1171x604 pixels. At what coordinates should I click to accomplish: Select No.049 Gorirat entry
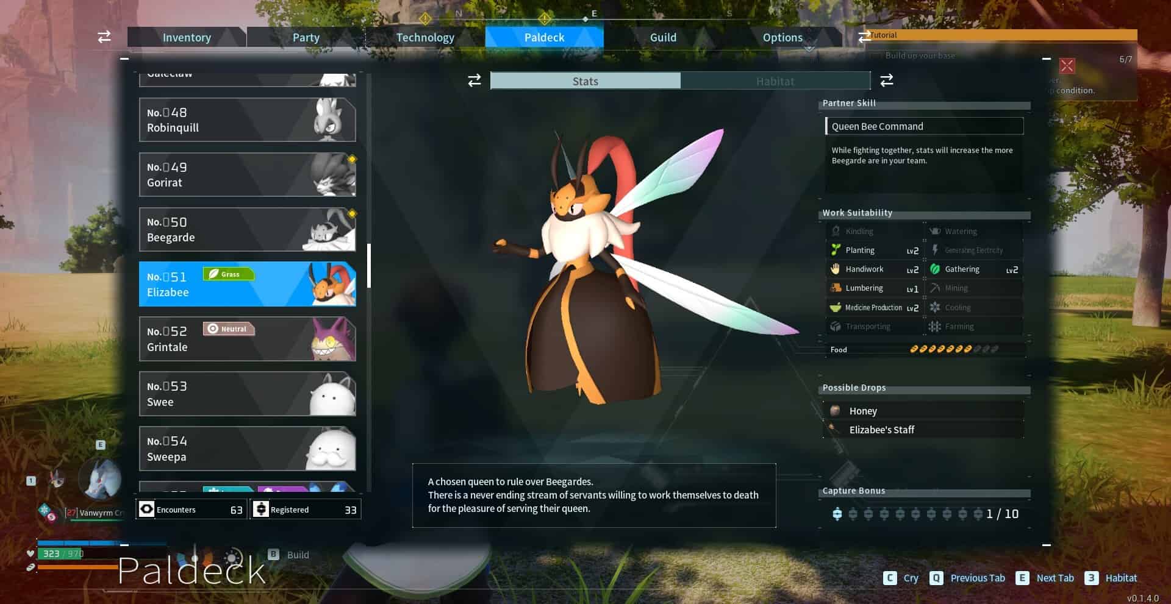click(x=247, y=175)
